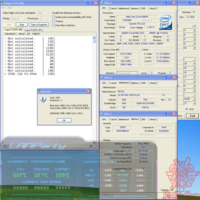The height and width of the screenshot is (200, 200).
Task: Click the vertical scrollbar up arrow
Action: click(94, 38)
